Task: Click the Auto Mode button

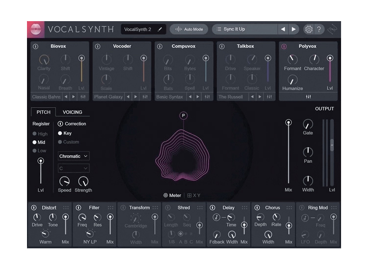Action: point(189,29)
